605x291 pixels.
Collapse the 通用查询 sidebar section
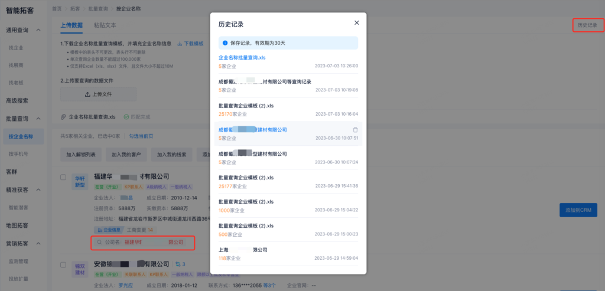(39, 30)
